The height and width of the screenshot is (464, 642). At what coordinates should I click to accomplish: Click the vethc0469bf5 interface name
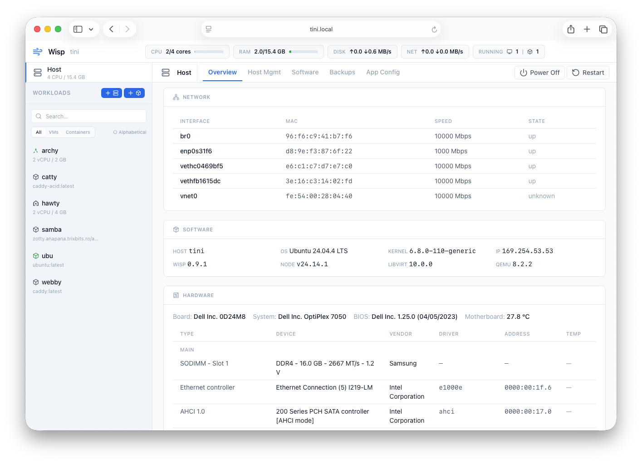click(201, 166)
